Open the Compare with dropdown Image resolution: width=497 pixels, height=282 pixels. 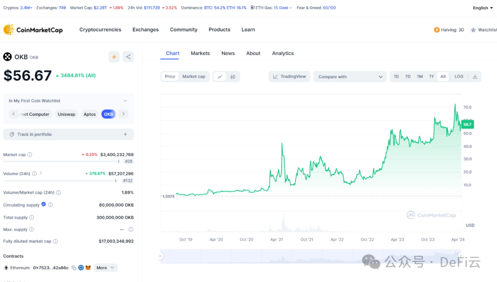click(x=350, y=77)
